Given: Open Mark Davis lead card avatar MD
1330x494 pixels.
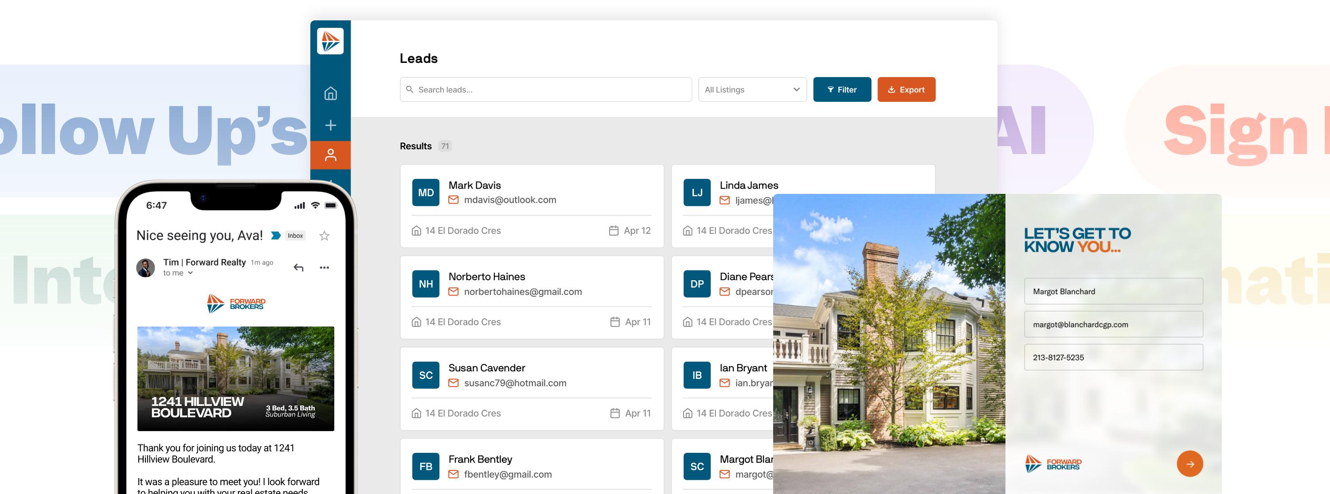Looking at the screenshot, I should coord(426,193).
